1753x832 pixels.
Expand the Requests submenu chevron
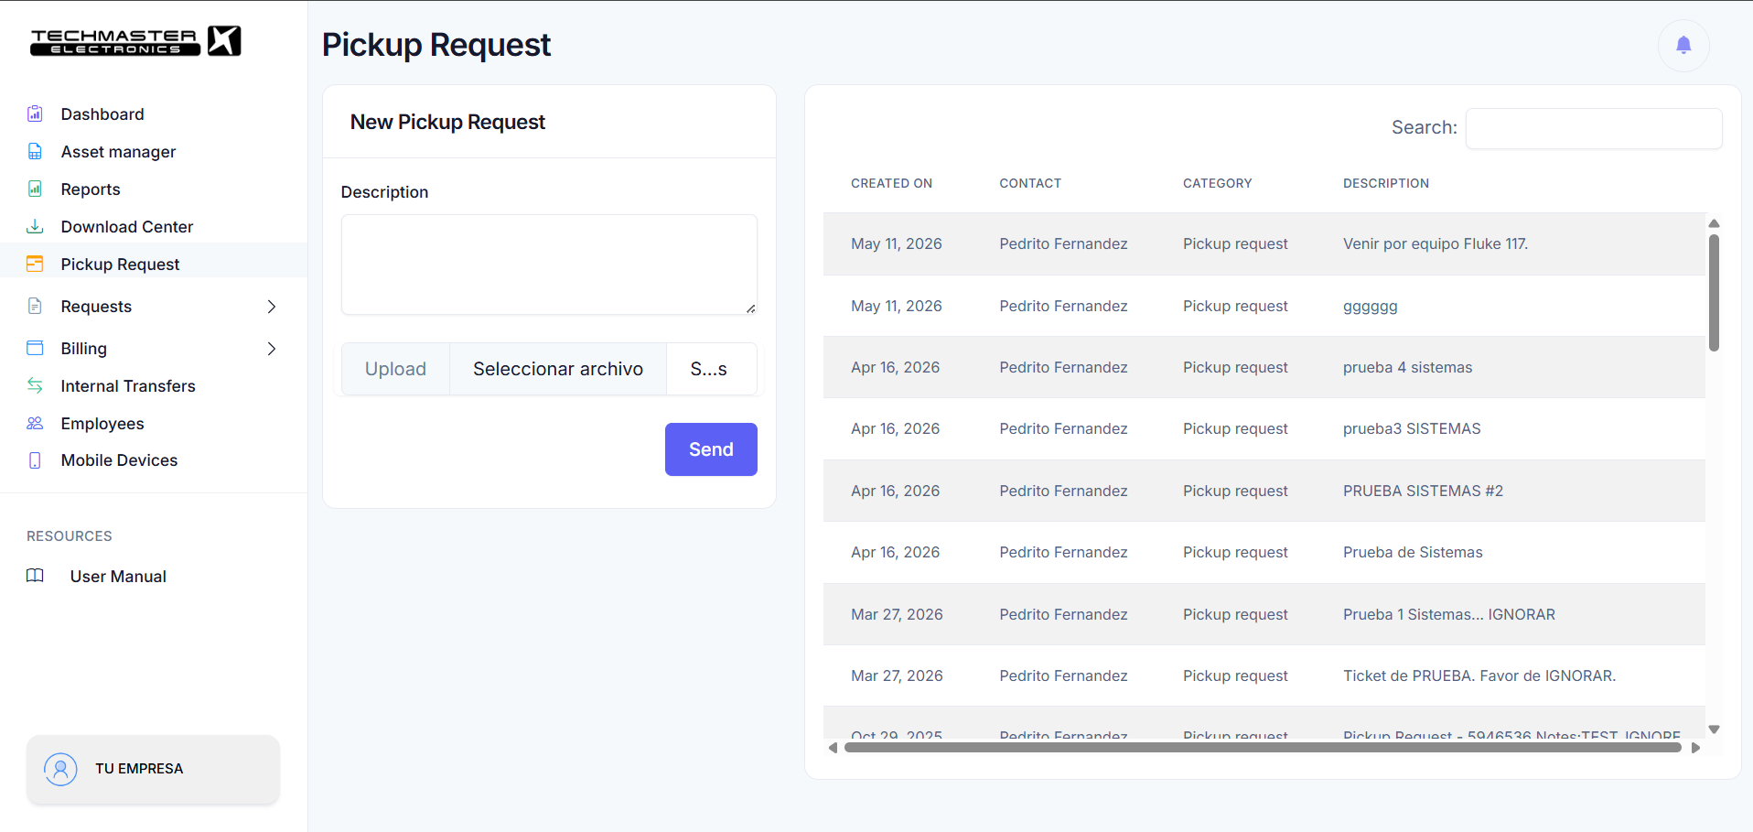coord(271,307)
